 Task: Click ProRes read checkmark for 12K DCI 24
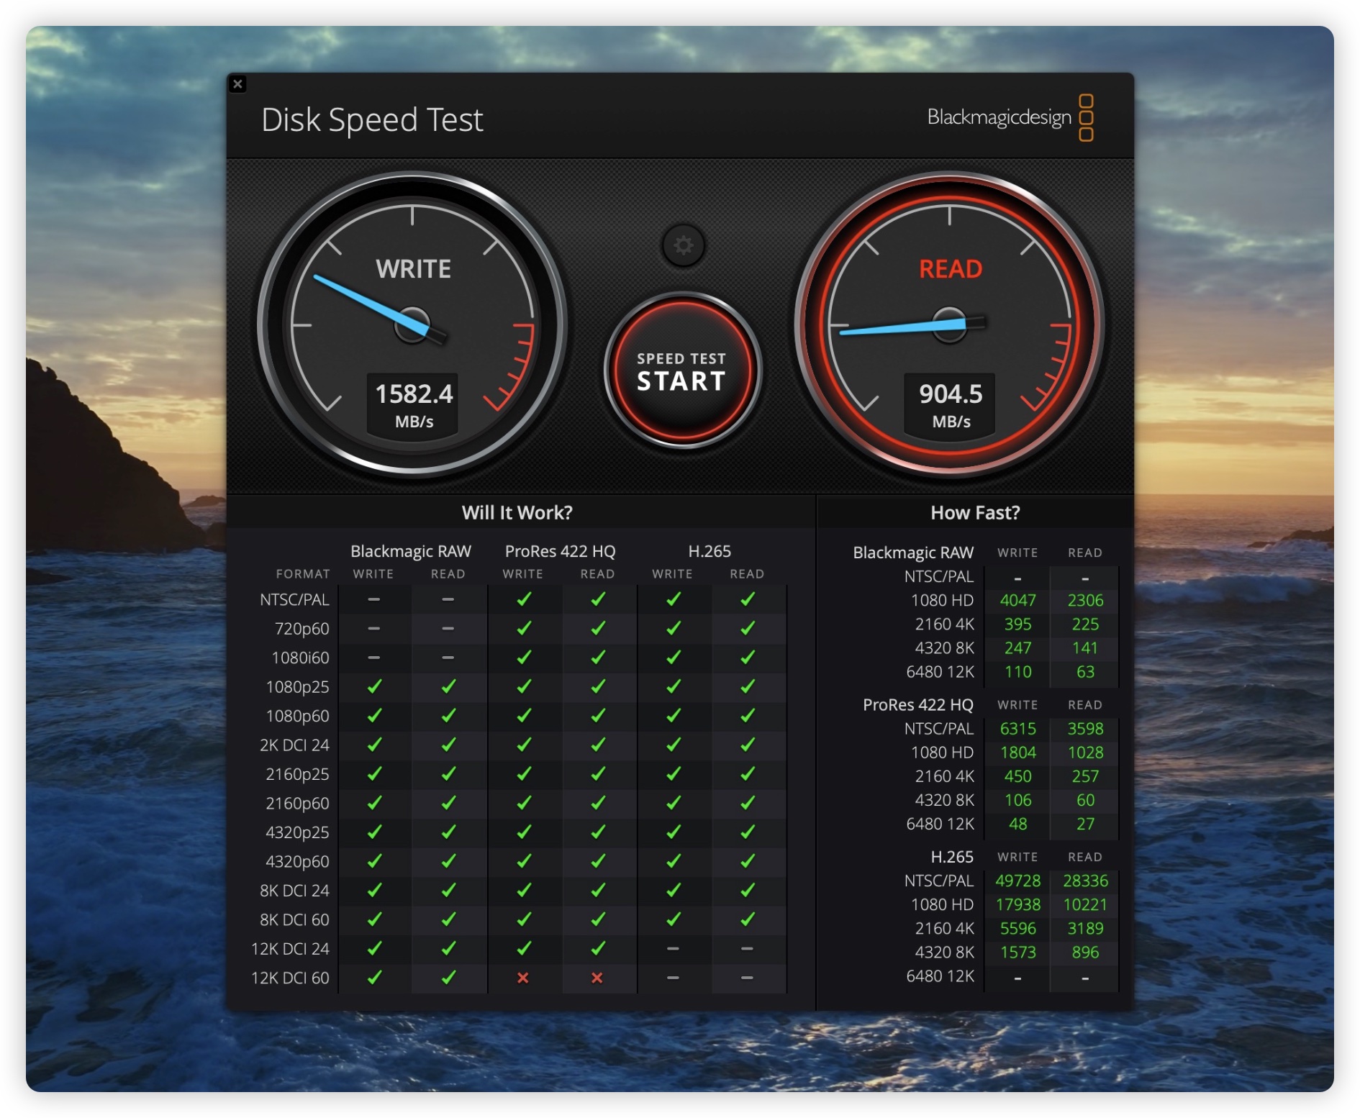coord(598,948)
